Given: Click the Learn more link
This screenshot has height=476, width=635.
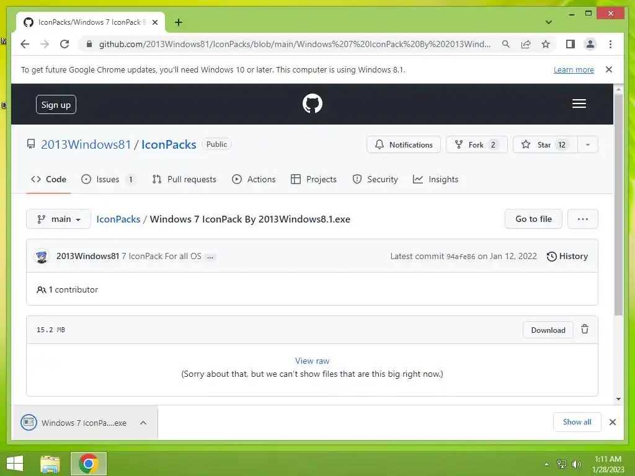Looking at the screenshot, I should tap(574, 69).
